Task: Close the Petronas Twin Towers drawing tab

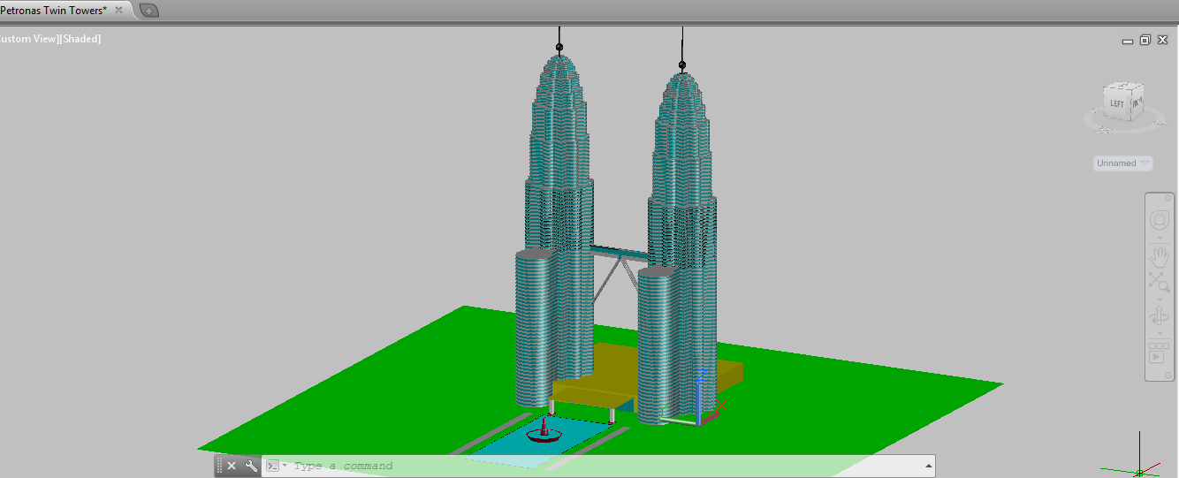Action: [x=119, y=11]
